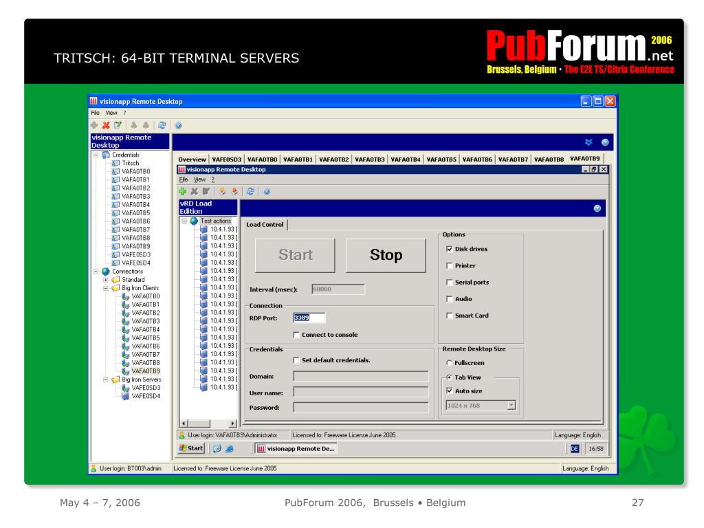Click the Domain text field

tap(360, 376)
